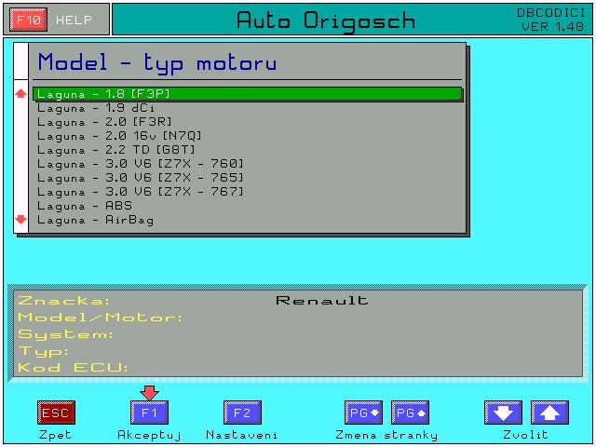
Task: Click the Nastaveni label
Action: (x=242, y=435)
